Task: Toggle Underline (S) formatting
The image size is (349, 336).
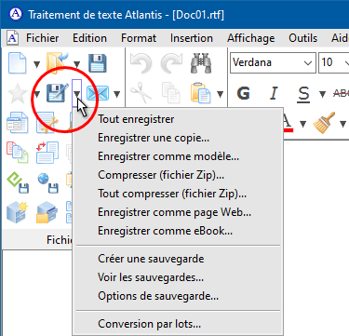Action: coord(303,94)
